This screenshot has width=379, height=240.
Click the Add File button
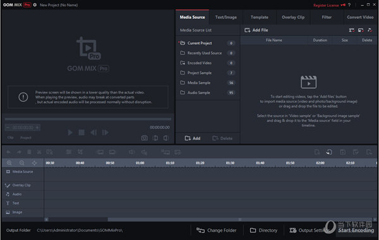pos(256,30)
